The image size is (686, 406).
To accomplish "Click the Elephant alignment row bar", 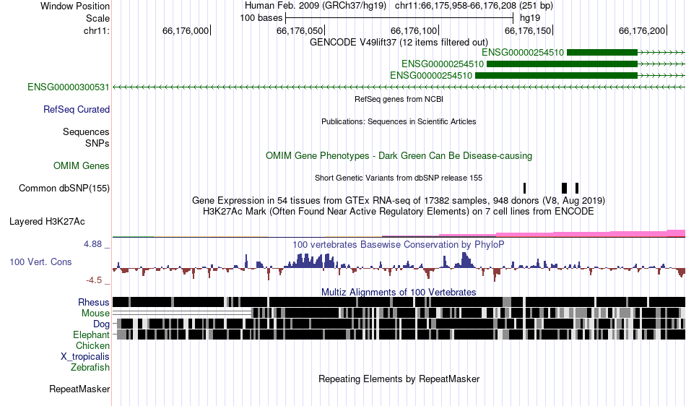I will point(401,334).
